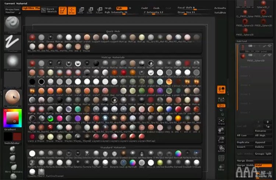
Task: Toggle the orange XYZ rotation button
Action: [221, 105]
